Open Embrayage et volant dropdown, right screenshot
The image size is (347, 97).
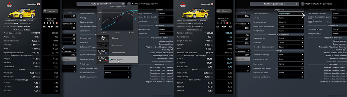(339, 29)
